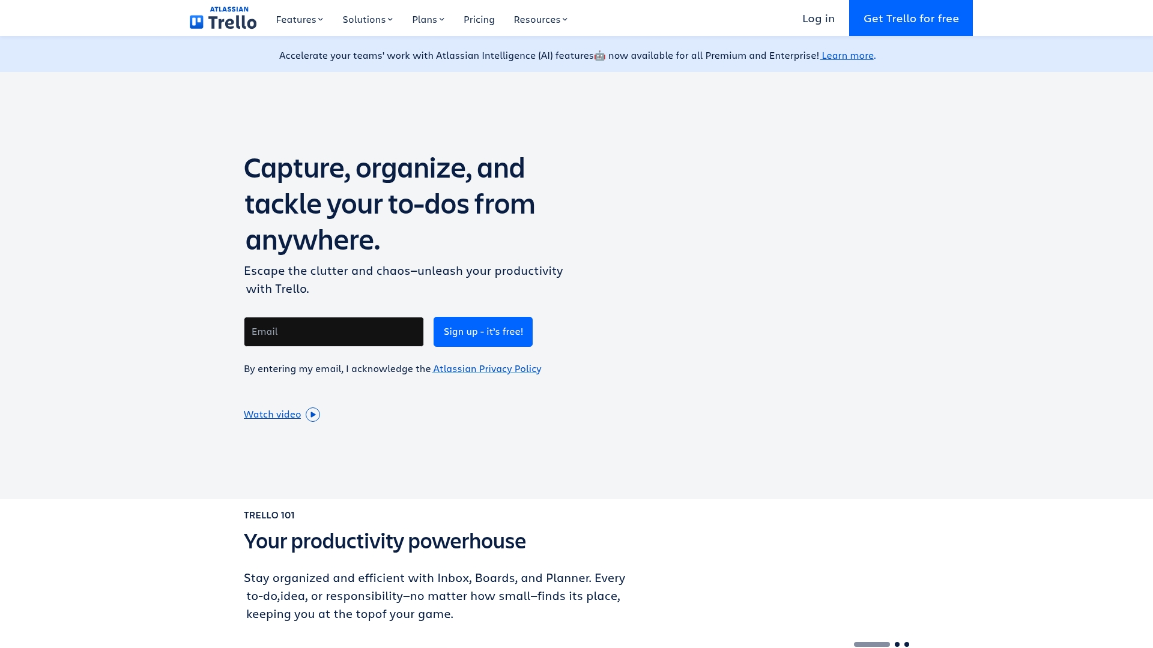Open the Atlassian Privacy Policy link
1153x648 pixels.
click(486, 368)
